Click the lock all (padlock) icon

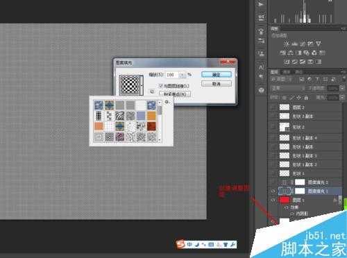point(306,98)
